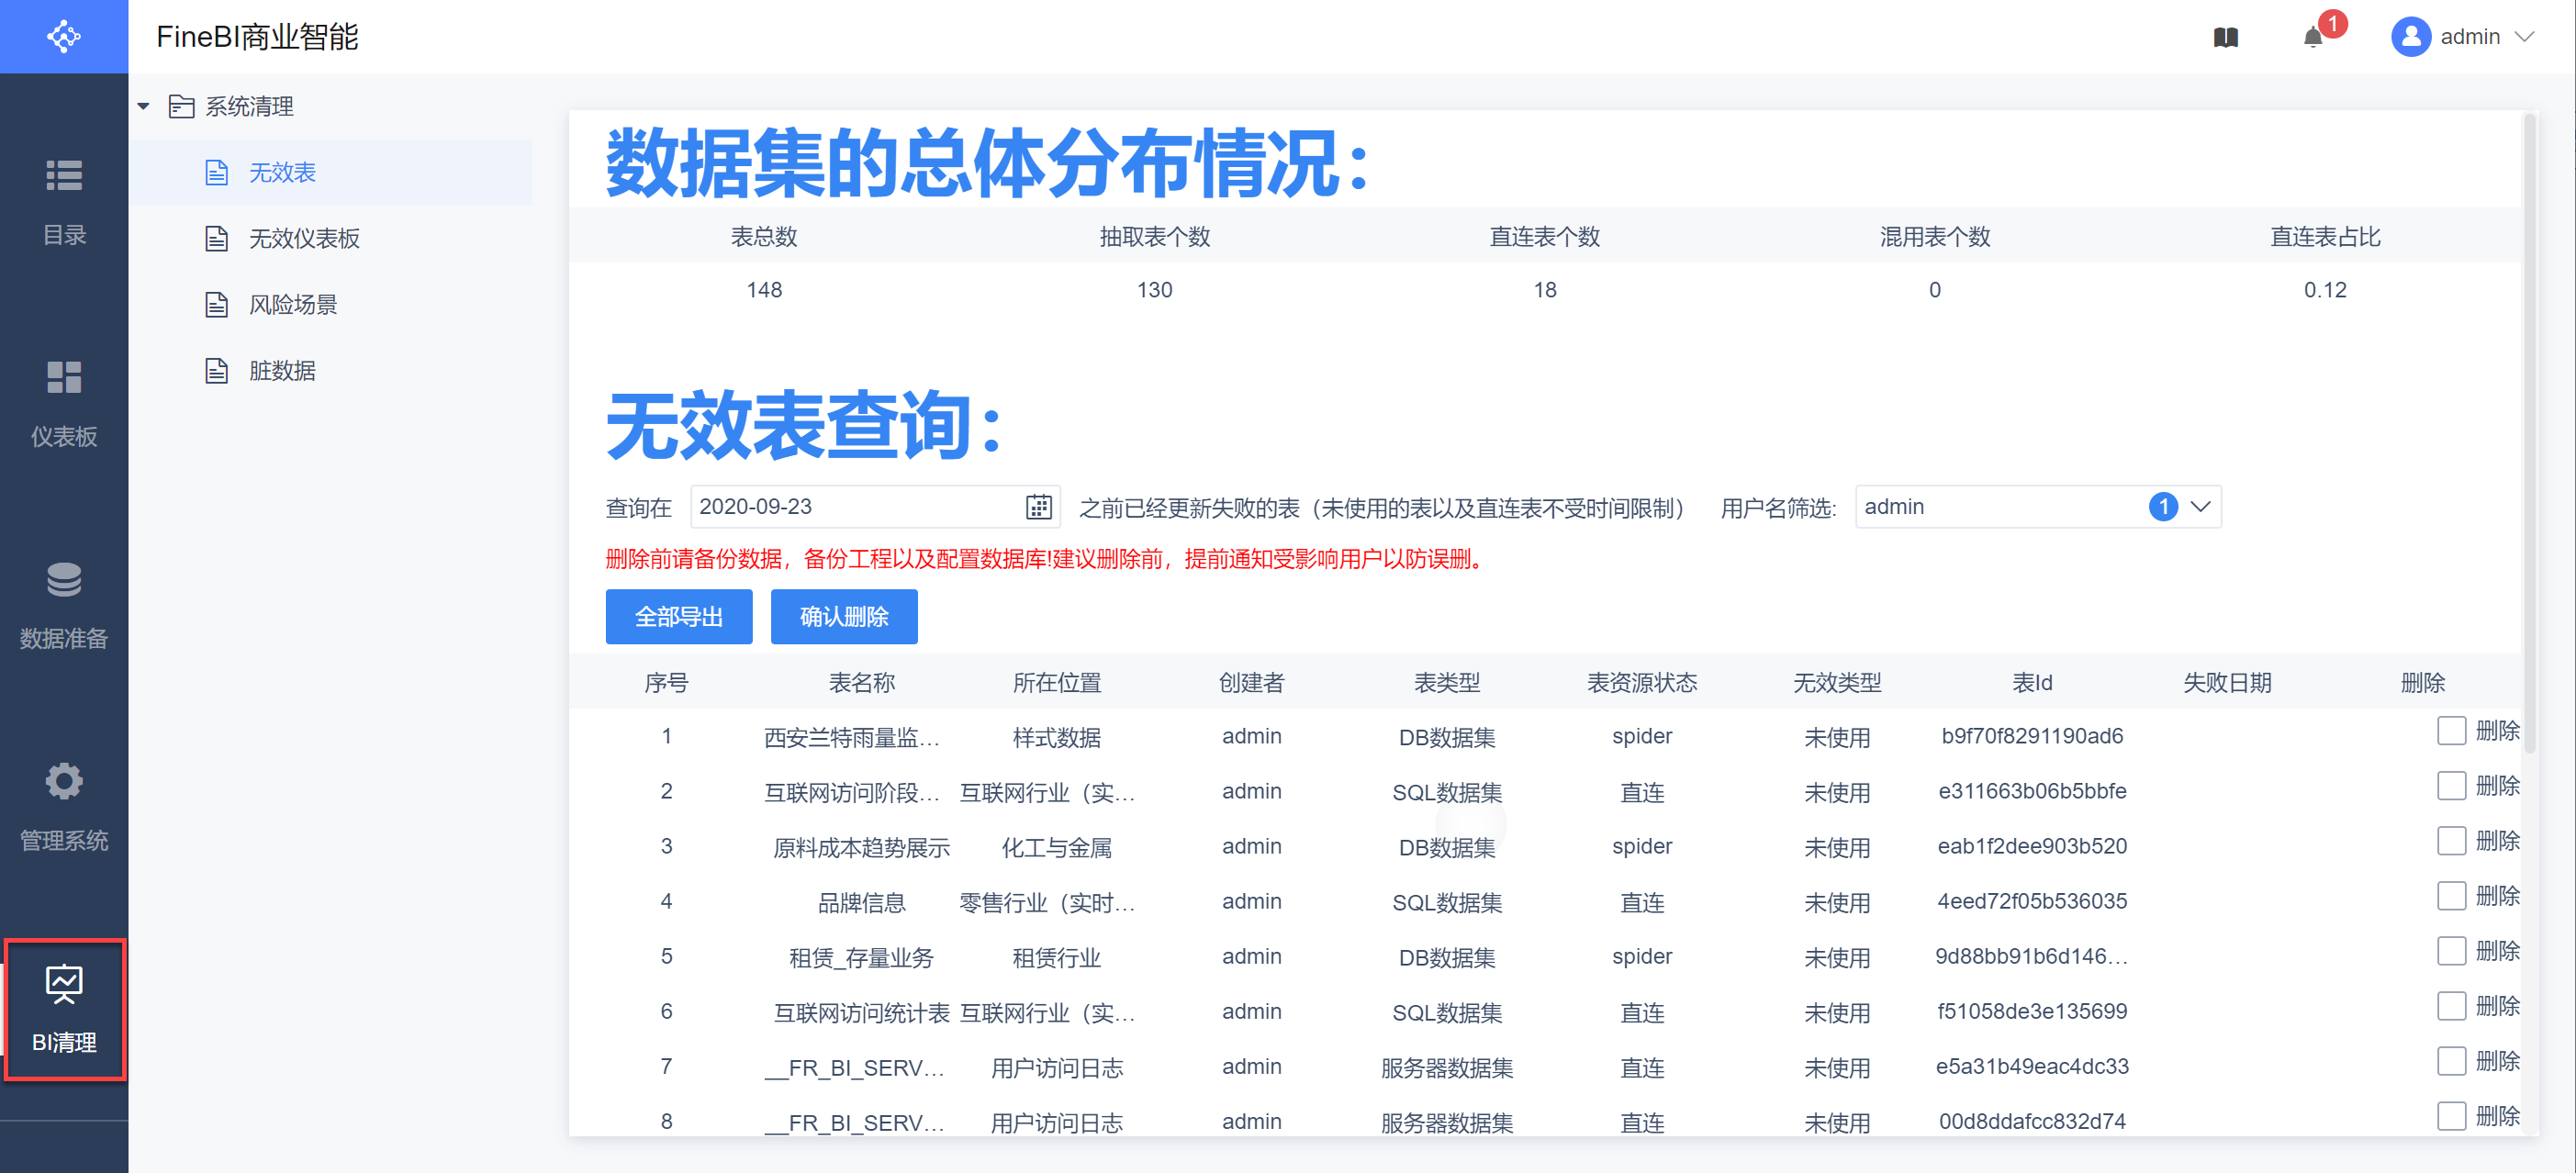Check delete box for 原料成本趋势展示 row
The image size is (2576, 1173).
coord(2450,841)
